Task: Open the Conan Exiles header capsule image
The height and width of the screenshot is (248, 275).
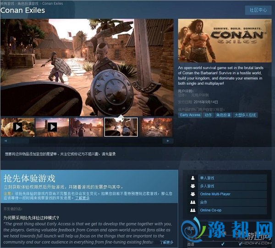Action: [222, 41]
